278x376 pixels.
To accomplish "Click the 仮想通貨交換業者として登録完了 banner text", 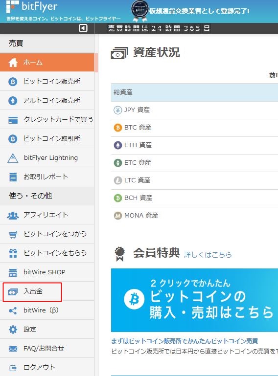I will pyautogui.click(x=199, y=11).
